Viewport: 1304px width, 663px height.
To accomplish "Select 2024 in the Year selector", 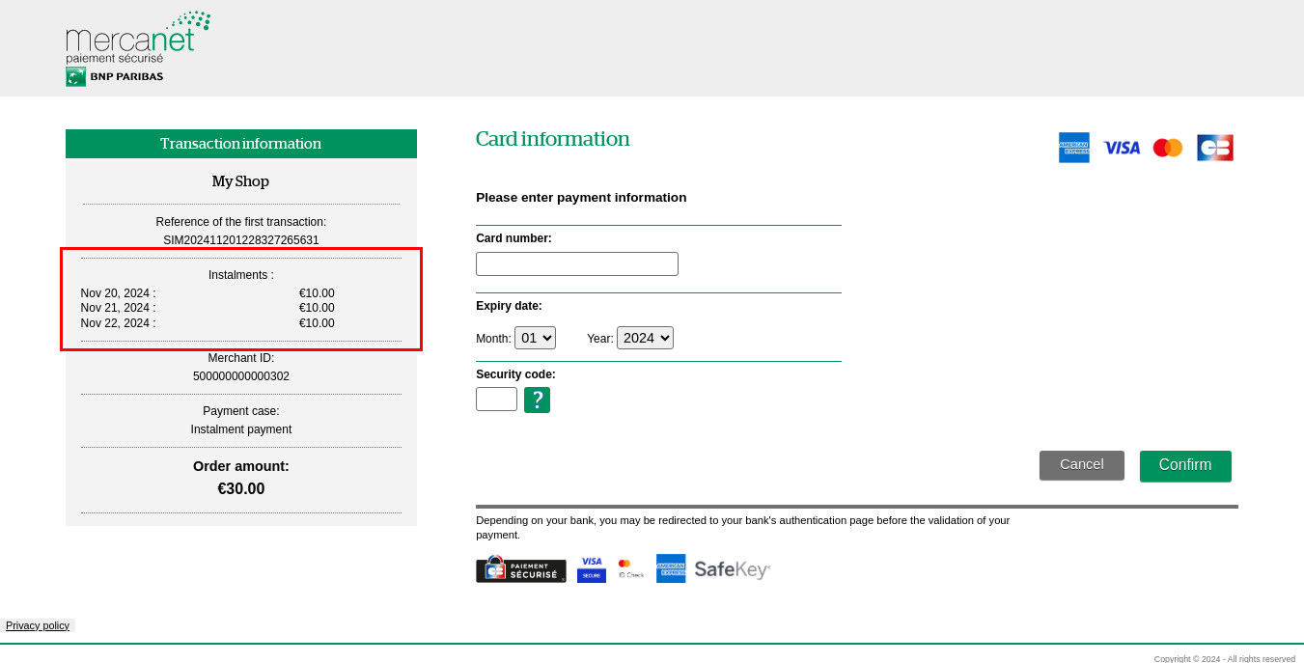I will point(645,337).
